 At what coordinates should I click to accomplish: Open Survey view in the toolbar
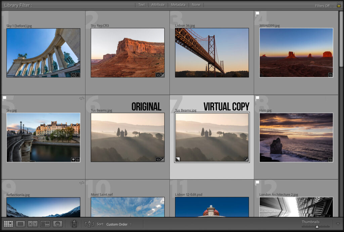click(x=45, y=224)
